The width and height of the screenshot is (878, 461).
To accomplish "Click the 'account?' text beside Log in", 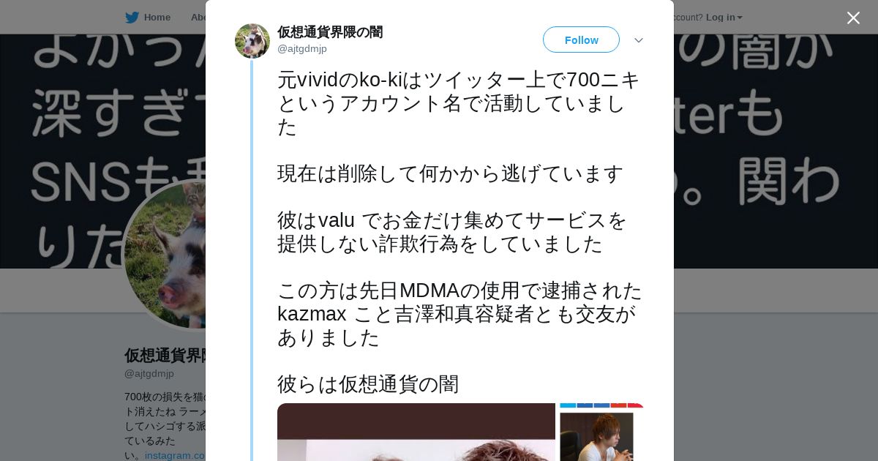I will pyautogui.click(x=687, y=17).
